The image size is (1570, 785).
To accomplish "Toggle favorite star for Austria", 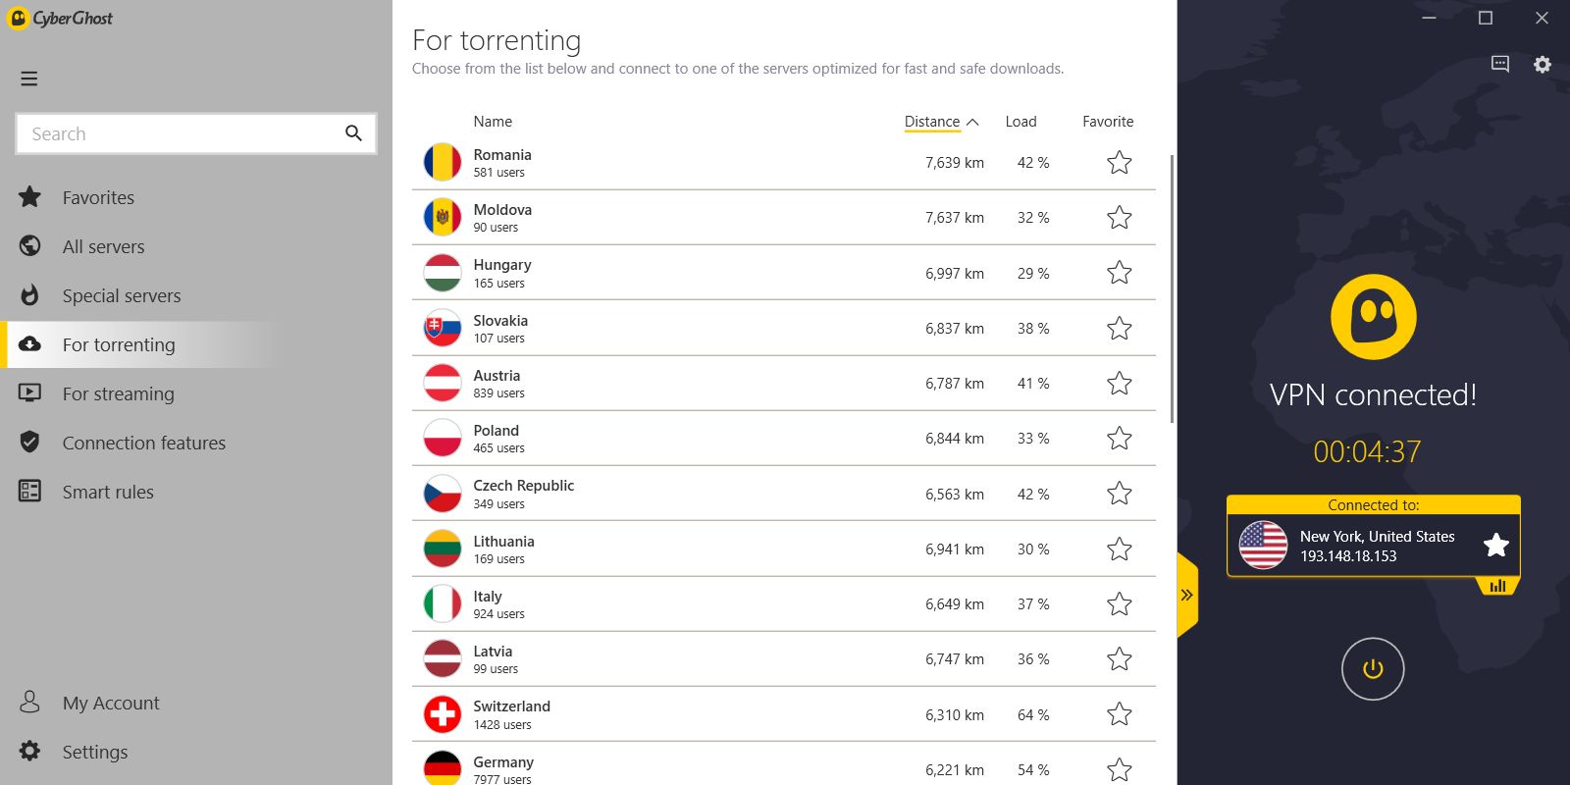I will click(x=1119, y=384).
